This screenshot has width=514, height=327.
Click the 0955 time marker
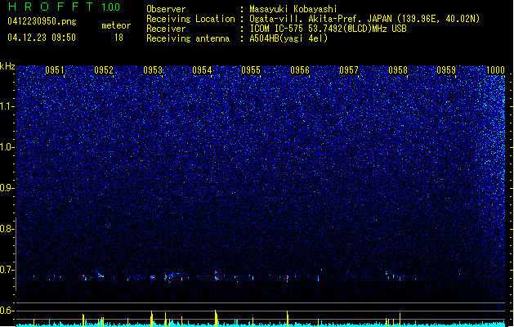pyautogui.click(x=251, y=70)
